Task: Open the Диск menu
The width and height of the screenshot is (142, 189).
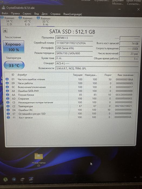Action: [x=45, y=14]
